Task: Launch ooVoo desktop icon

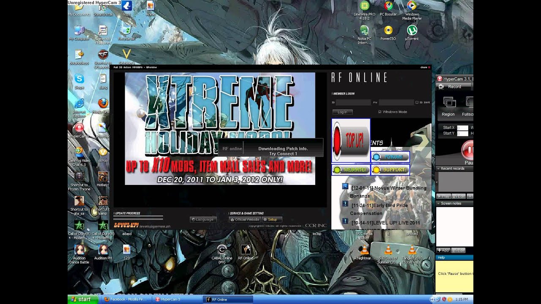Action: (x=103, y=155)
